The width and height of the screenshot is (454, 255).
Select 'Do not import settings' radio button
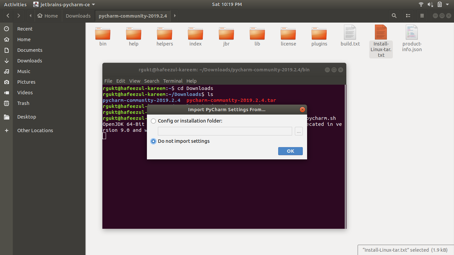(x=153, y=141)
